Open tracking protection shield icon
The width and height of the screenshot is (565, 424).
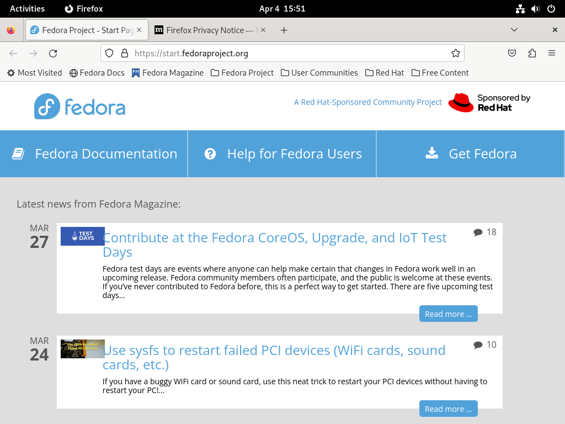tap(109, 54)
